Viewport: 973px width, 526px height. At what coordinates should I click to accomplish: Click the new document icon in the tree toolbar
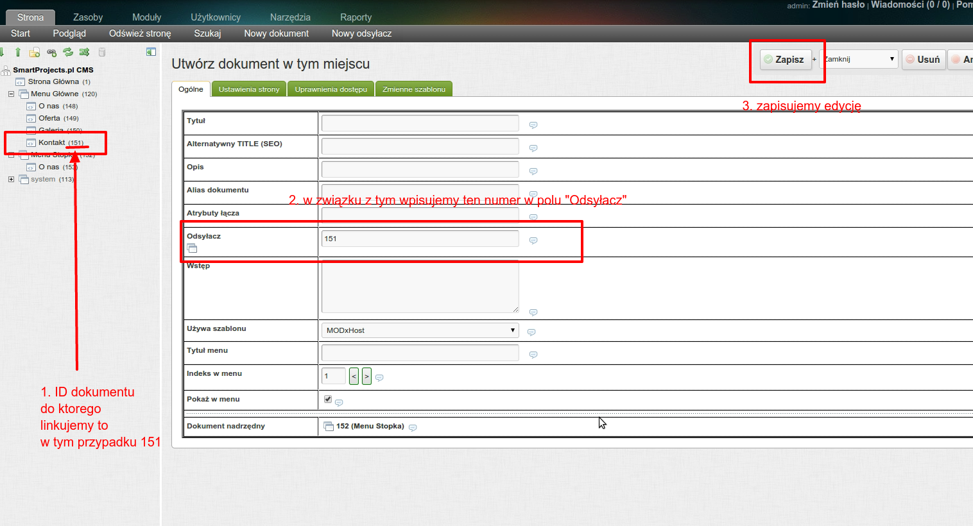pyautogui.click(x=35, y=52)
